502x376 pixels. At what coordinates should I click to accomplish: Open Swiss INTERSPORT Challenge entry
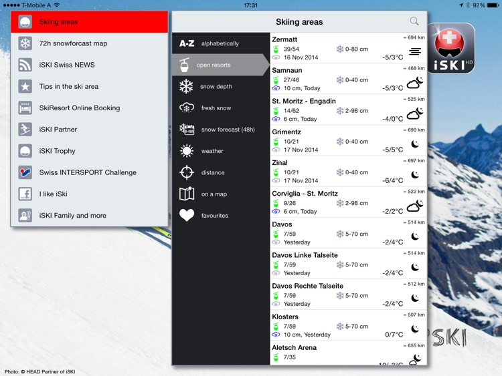(x=89, y=172)
